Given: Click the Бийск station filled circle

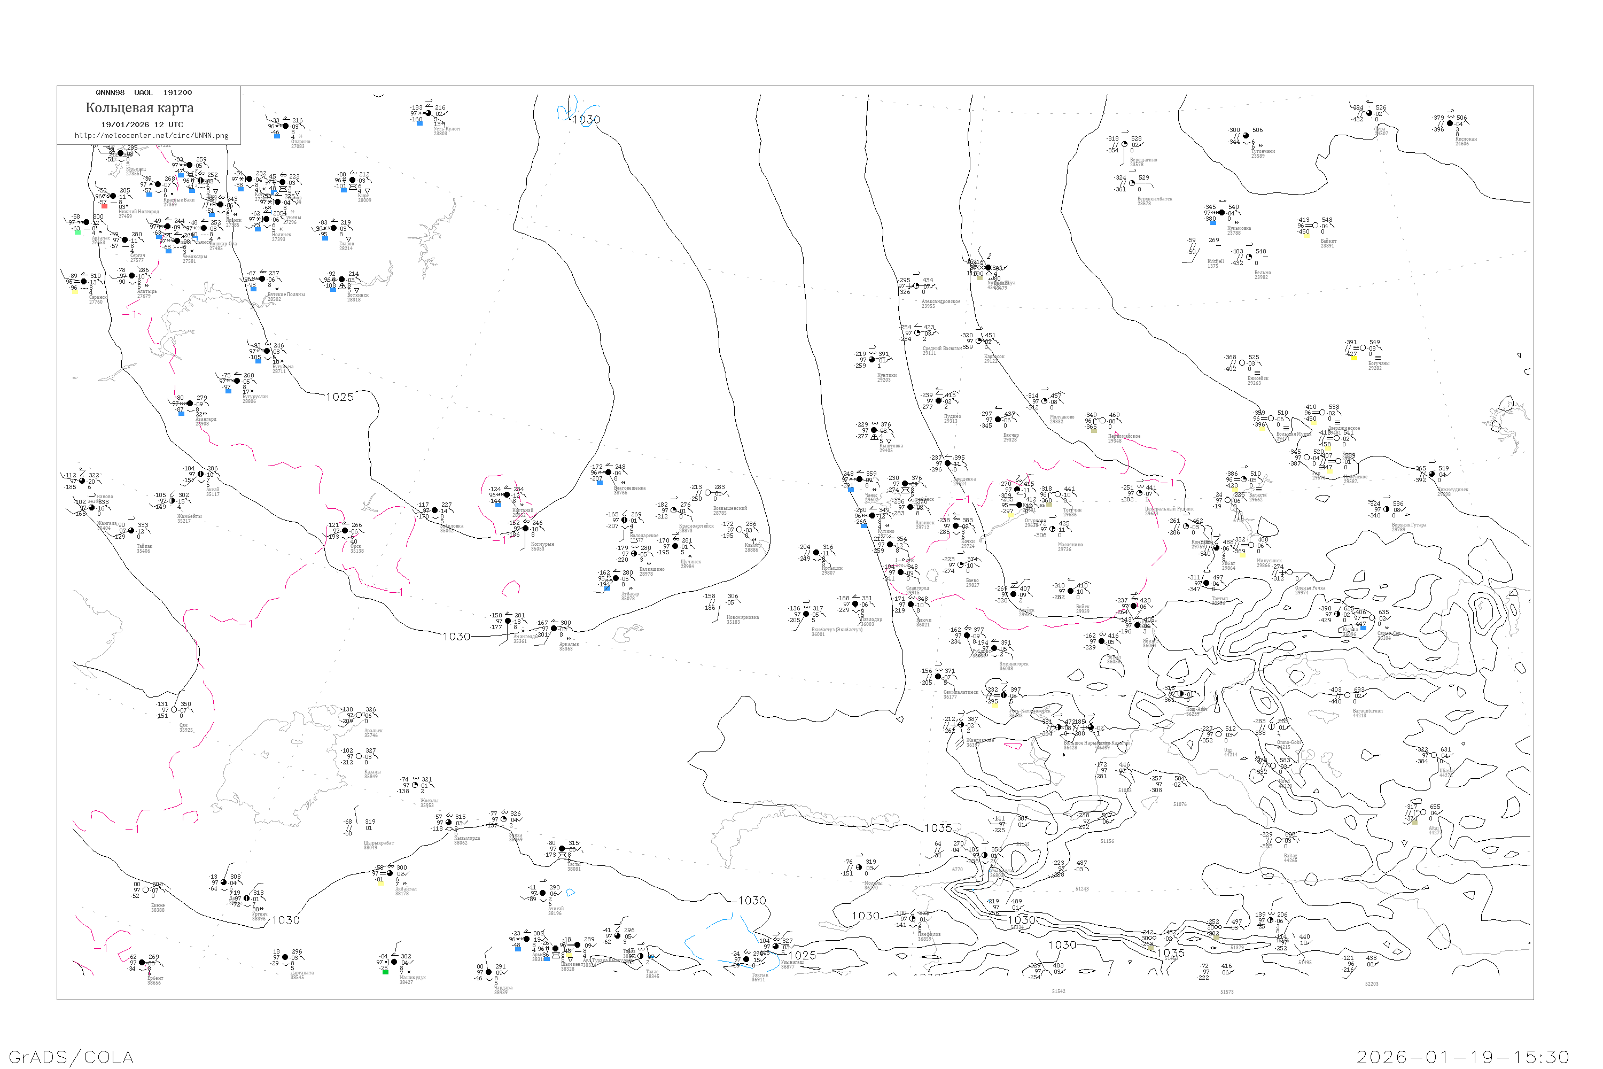Looking at the screenshot, I should click(1070, 591).
